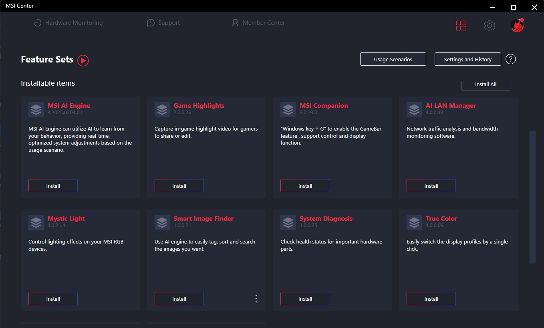Click the Smart Image Finder stack icon
This screenshot has width=544, height=328.
(x=162, y=222)
